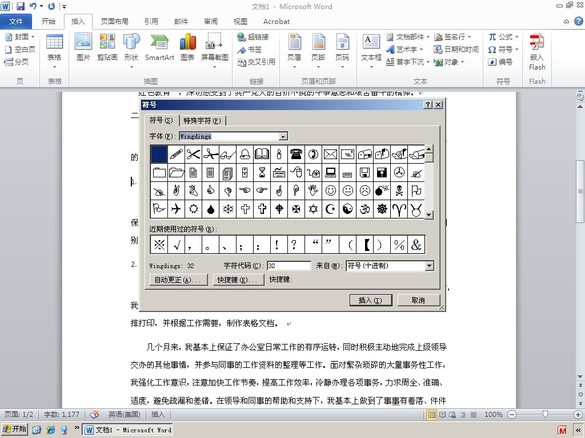The image size is (585, 438).
Task: Pick the recently used percent symbol
Action: click(399, 245)
